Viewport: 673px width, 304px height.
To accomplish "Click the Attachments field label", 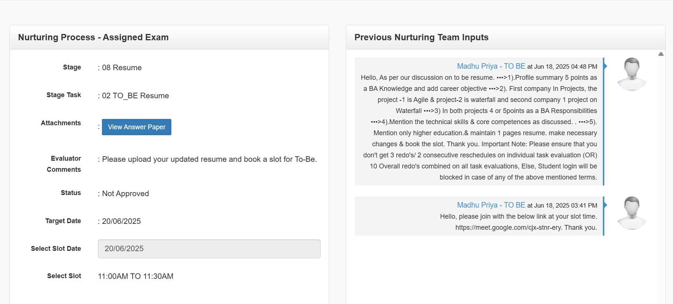I will tap(61, 123).
